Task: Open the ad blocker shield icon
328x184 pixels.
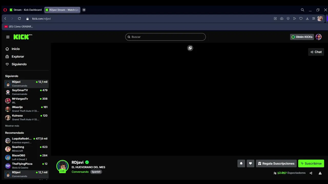Action: tap(288, 18)
